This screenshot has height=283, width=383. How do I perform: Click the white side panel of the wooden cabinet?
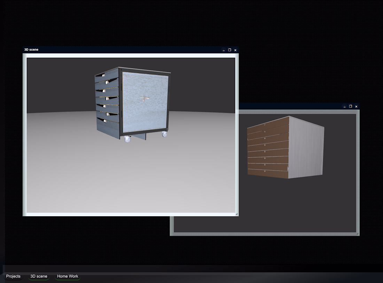[x=306, y=148]
